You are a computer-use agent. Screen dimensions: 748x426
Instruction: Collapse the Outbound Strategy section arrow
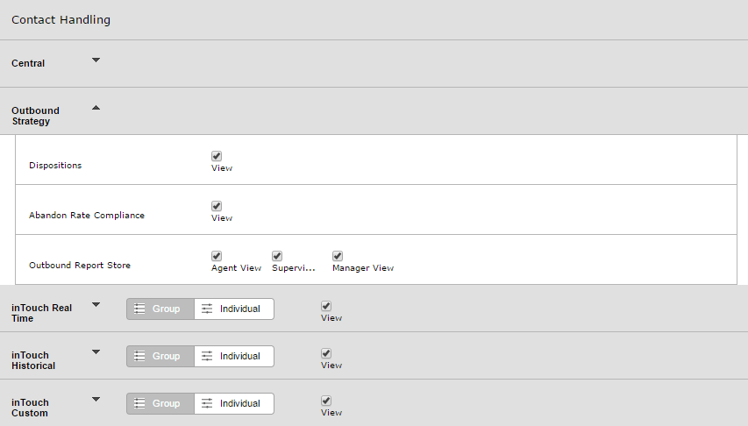click(x=96, y=108)
